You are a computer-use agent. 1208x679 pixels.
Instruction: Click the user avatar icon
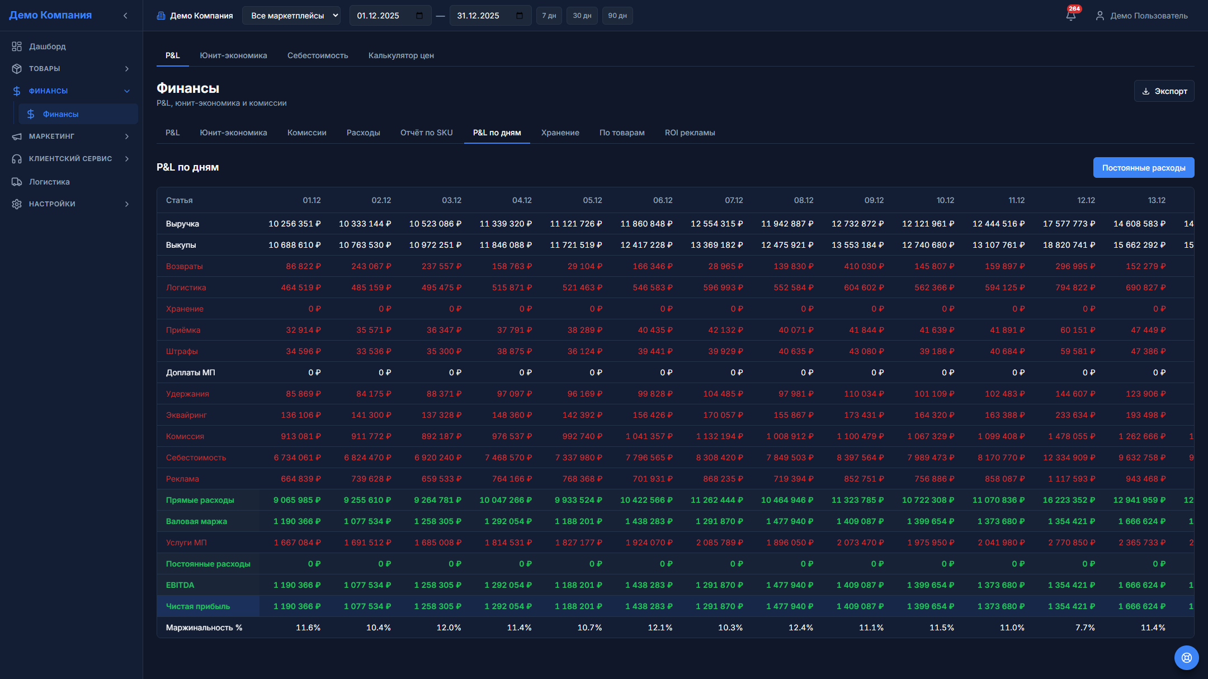(1100, 16)
